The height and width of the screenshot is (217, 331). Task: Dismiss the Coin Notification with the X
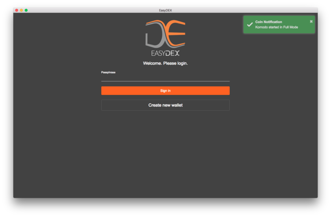[x=311, y=22]
